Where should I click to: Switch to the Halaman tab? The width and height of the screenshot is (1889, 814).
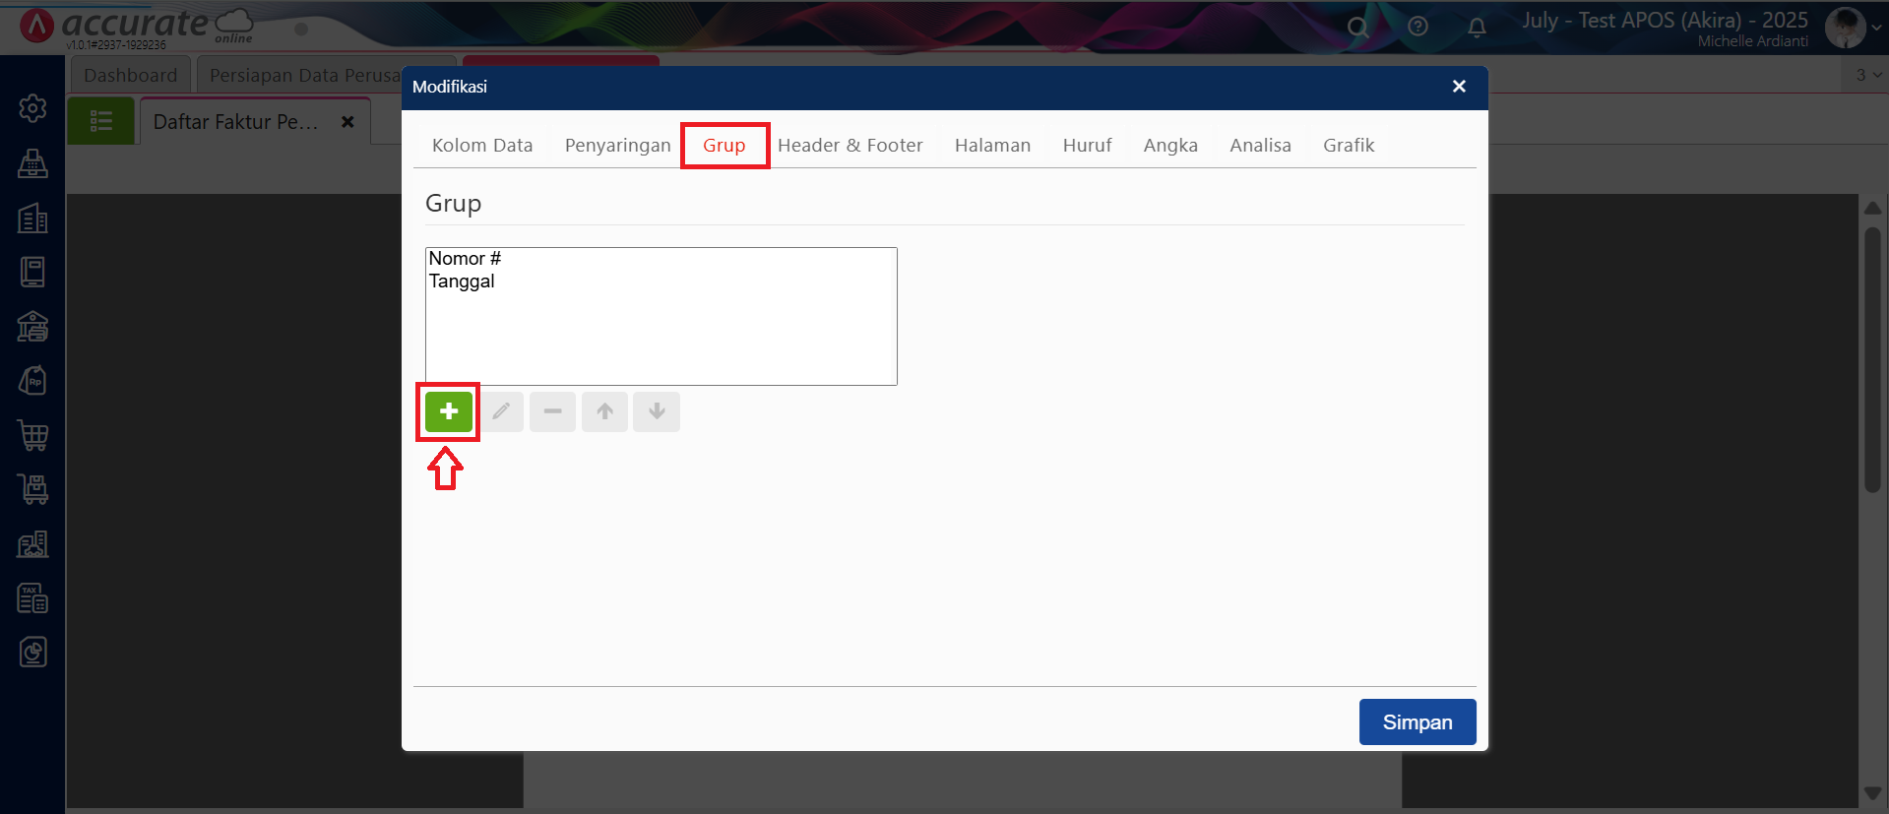992,146
